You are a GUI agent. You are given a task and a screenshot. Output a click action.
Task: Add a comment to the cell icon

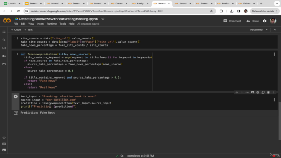click(x=252, y=93)
